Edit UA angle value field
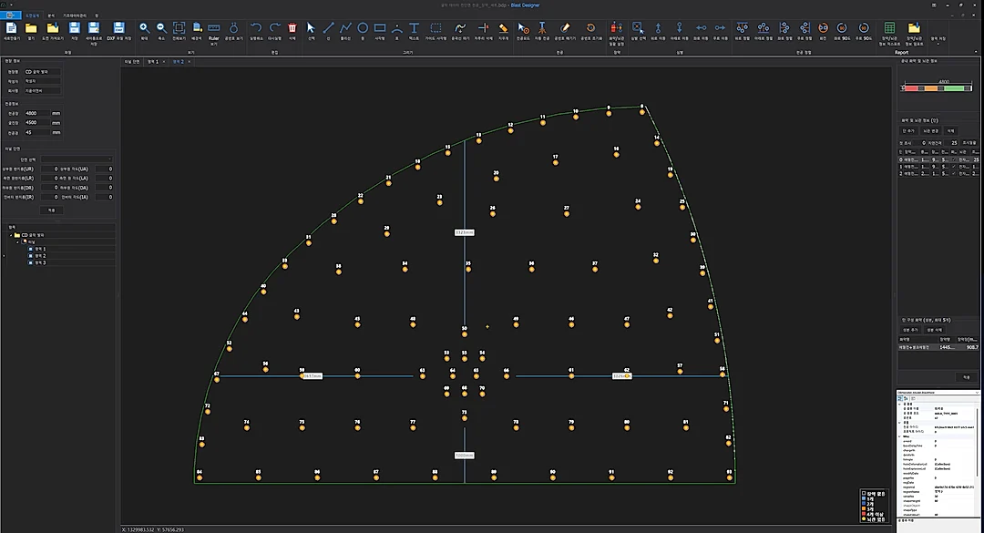The image size is (984, 533). (104, 169)
